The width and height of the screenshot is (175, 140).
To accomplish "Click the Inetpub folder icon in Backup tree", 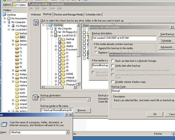I will pos(63,77).
